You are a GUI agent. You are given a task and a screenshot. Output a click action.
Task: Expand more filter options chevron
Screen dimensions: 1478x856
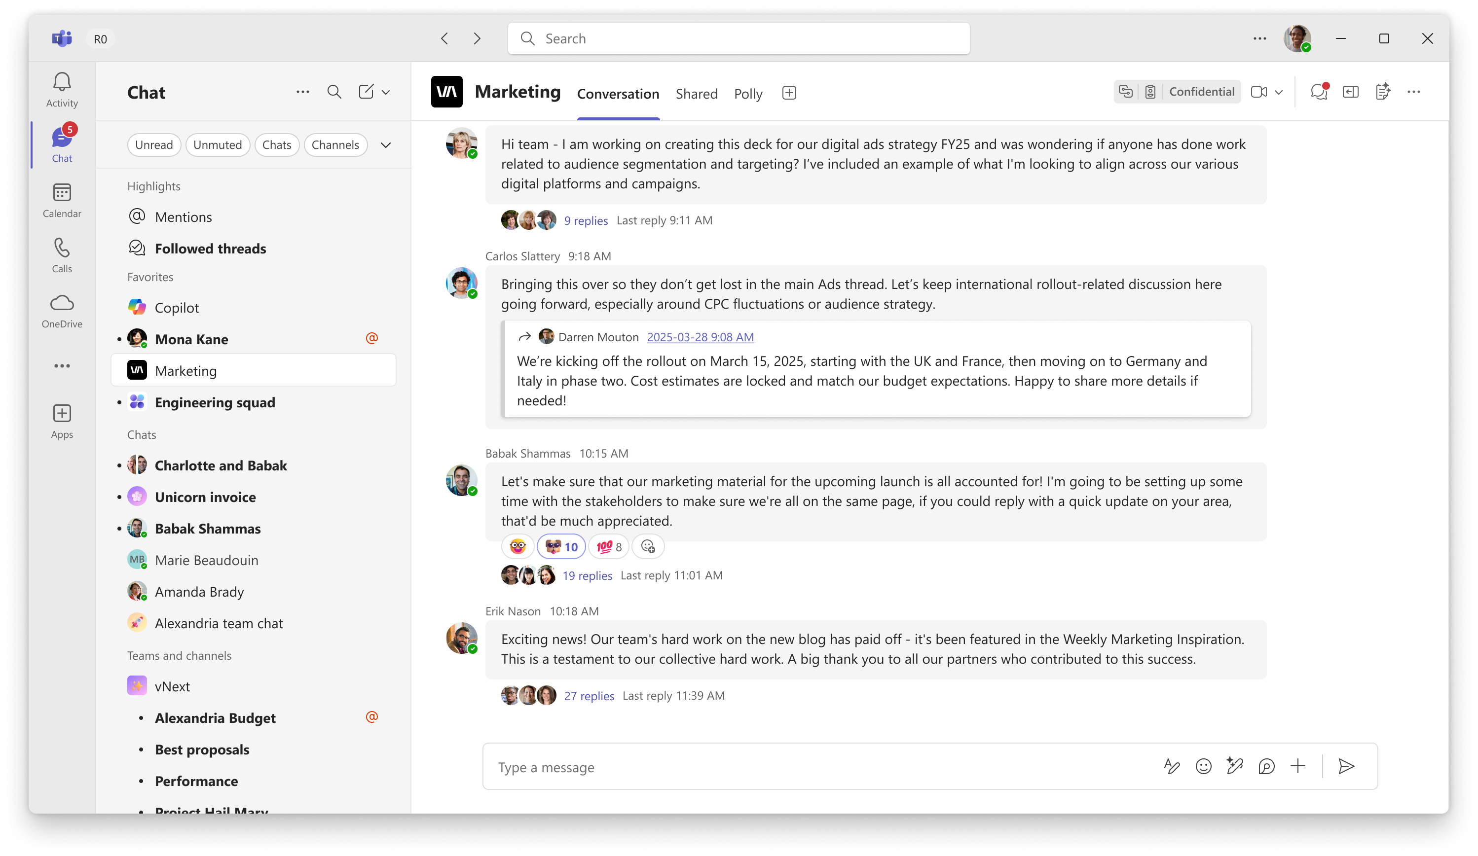click(x=385, y=145)
